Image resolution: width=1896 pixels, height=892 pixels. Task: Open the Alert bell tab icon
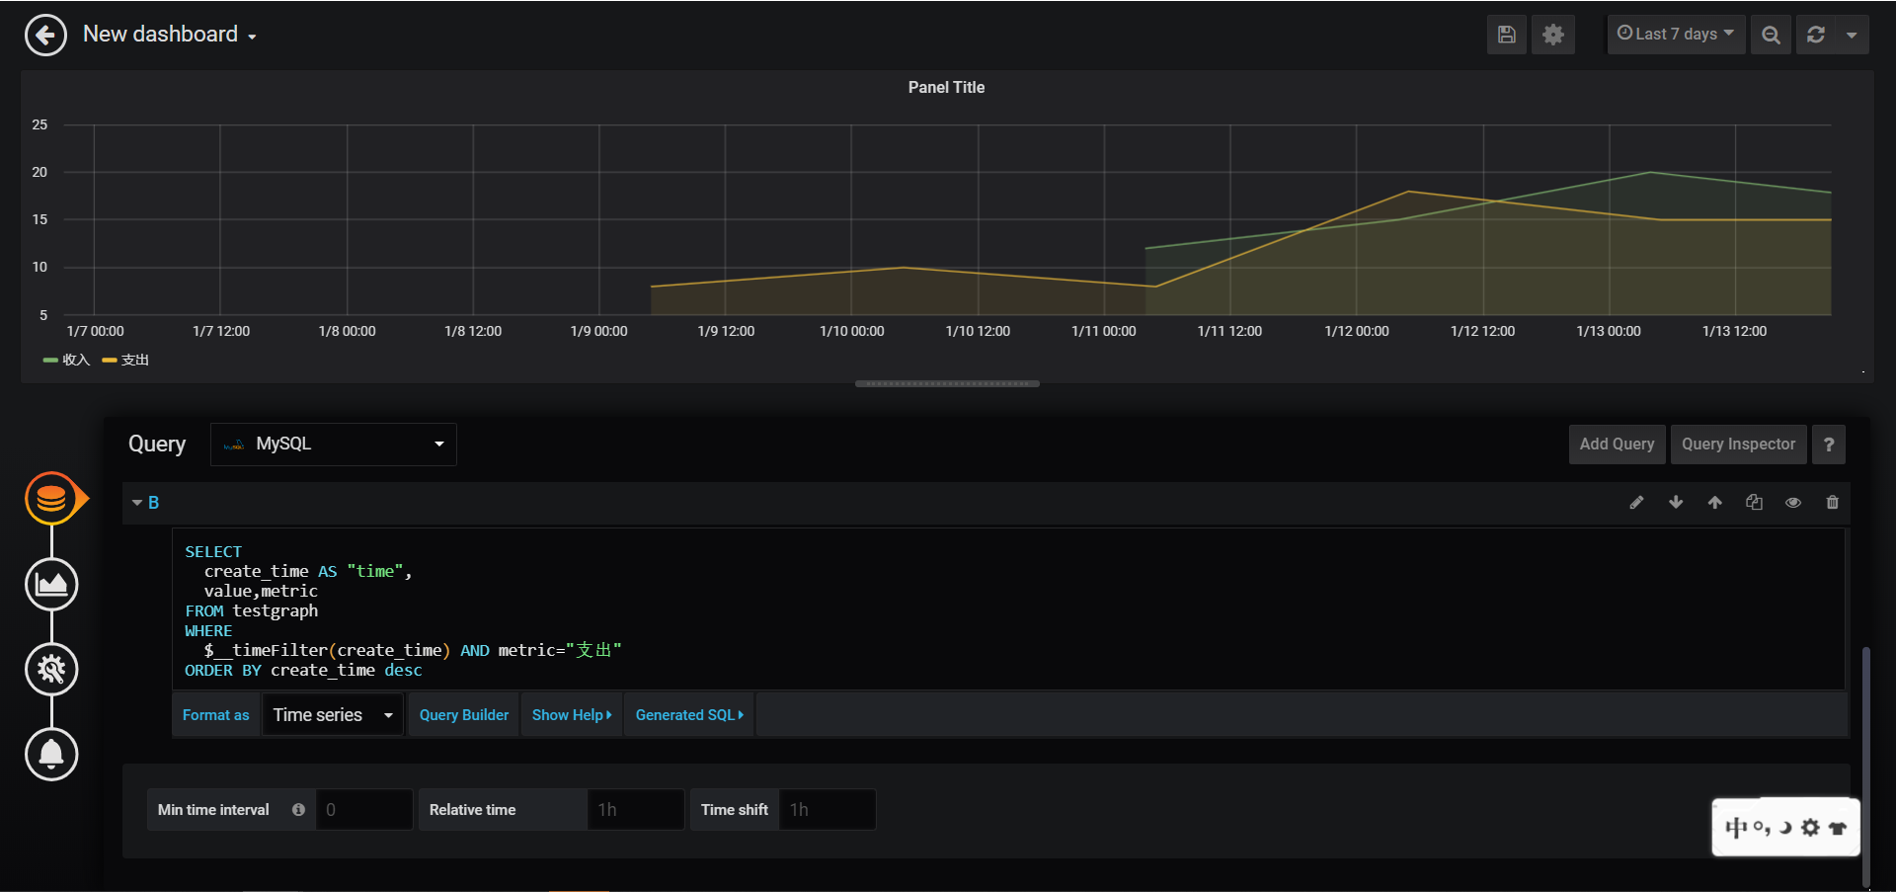51,754
